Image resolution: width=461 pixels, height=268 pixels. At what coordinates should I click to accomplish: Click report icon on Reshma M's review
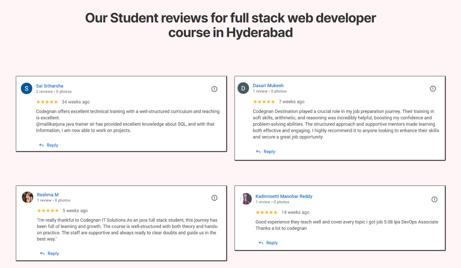214,198
